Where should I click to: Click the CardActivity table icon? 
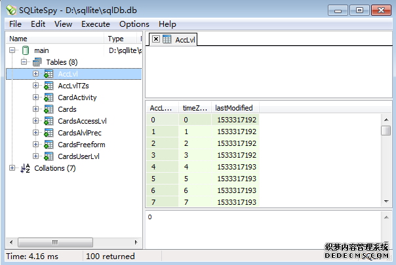[49, 97]
